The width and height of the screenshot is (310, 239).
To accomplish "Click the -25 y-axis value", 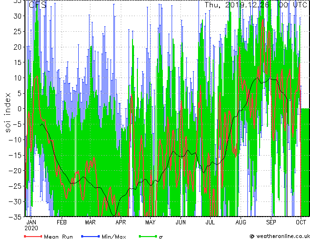I will pyautogui.click(x=16, y=186).
